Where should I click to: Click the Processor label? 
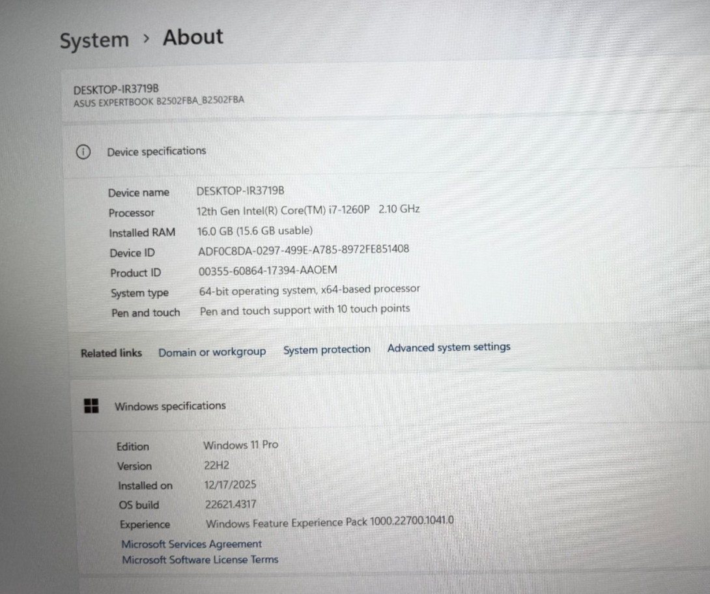click(x=132, y=213)
